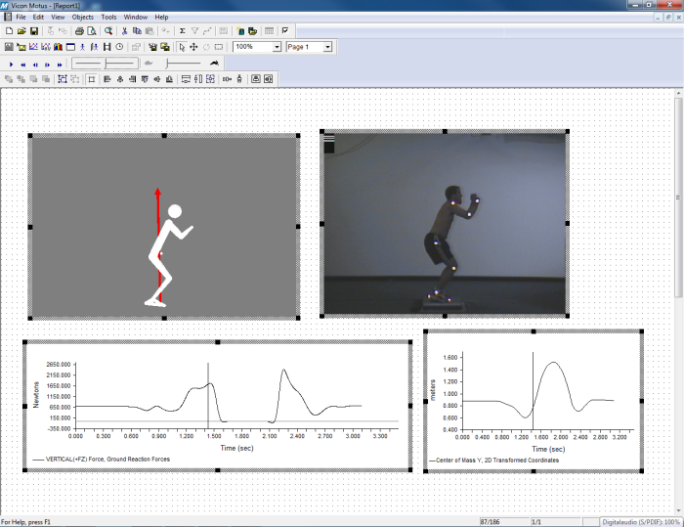The image size is (684, 527).
Task: Click the Copy icon
Action: 137,31
